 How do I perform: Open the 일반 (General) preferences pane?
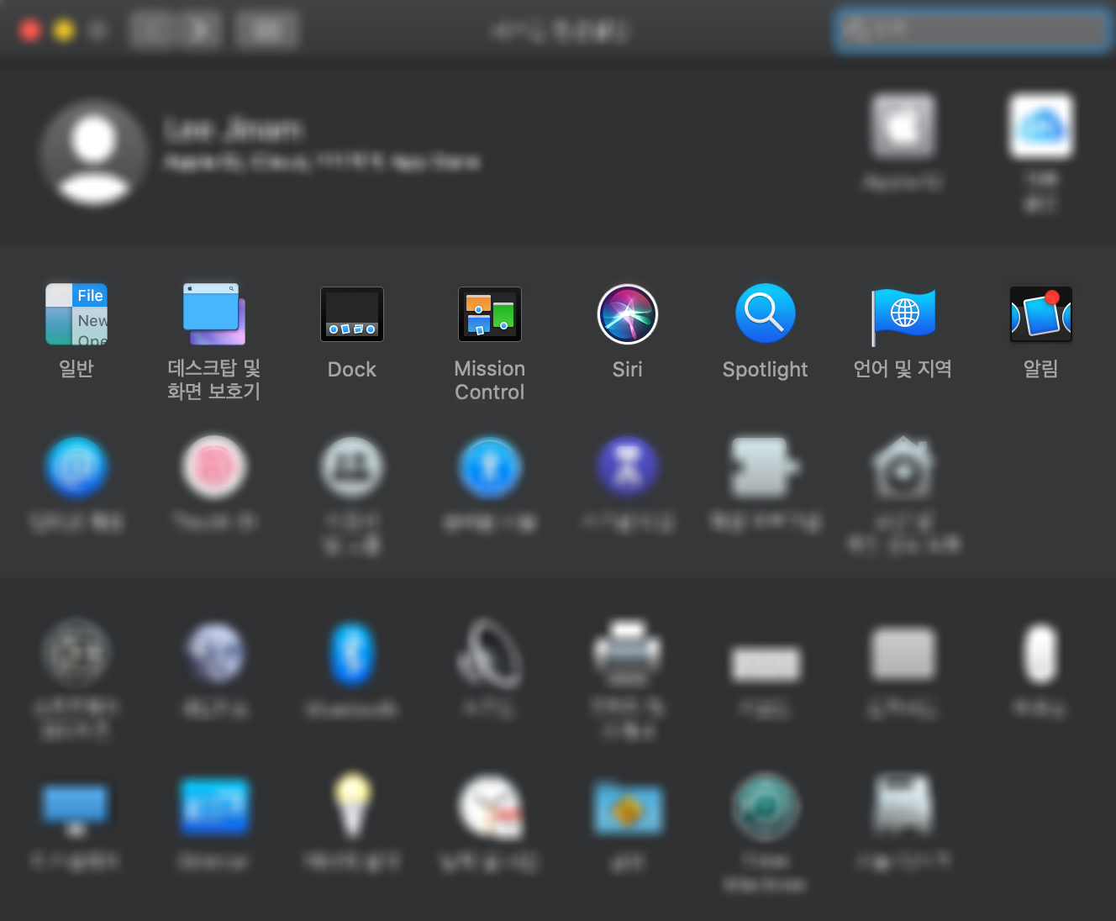point(76,314)
